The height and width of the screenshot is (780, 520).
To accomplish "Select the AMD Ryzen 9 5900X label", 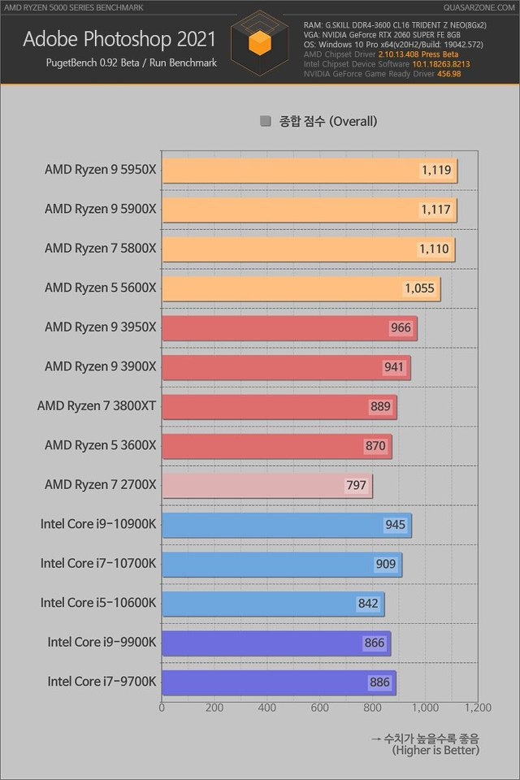I will point(101,209).
